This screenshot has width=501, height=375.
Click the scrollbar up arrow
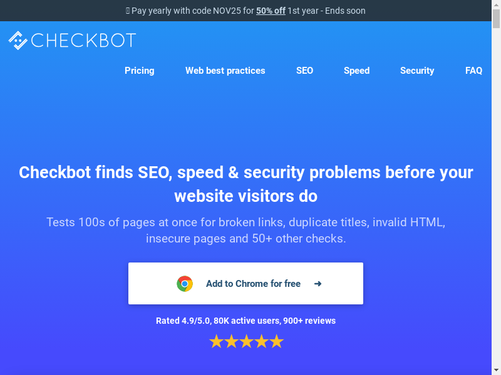point(497,4)
